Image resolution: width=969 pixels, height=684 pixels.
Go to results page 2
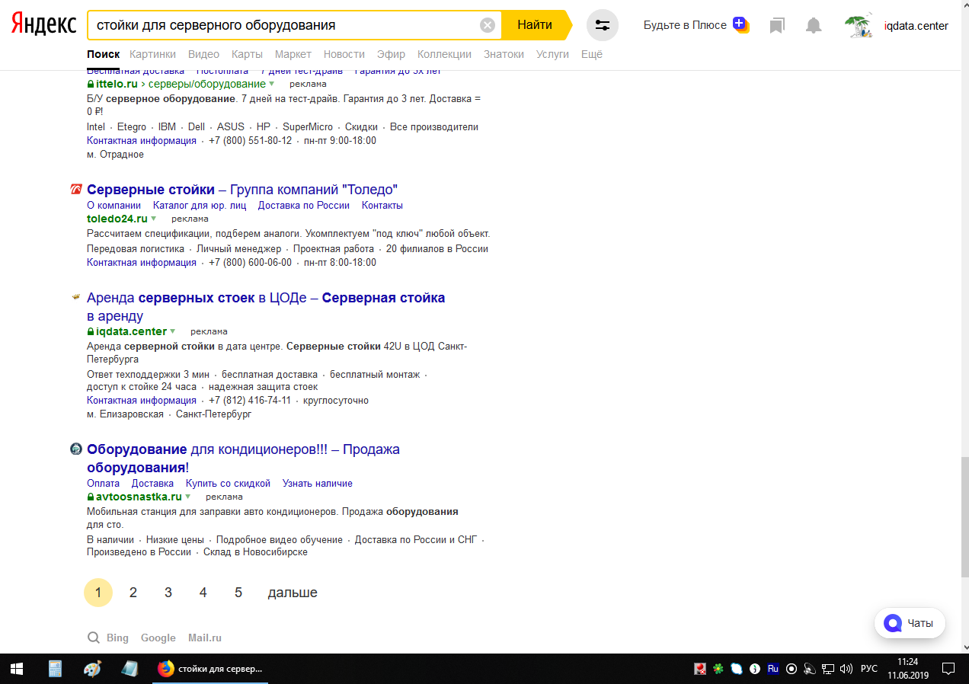133,593
